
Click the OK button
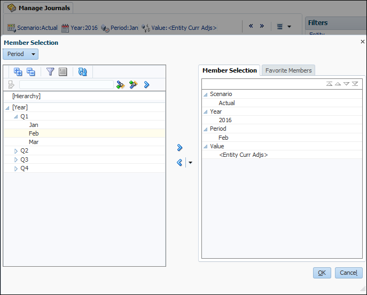pos(322,273)
